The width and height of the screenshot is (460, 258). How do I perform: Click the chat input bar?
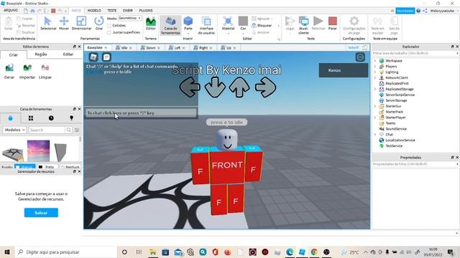tap(141, 113)
